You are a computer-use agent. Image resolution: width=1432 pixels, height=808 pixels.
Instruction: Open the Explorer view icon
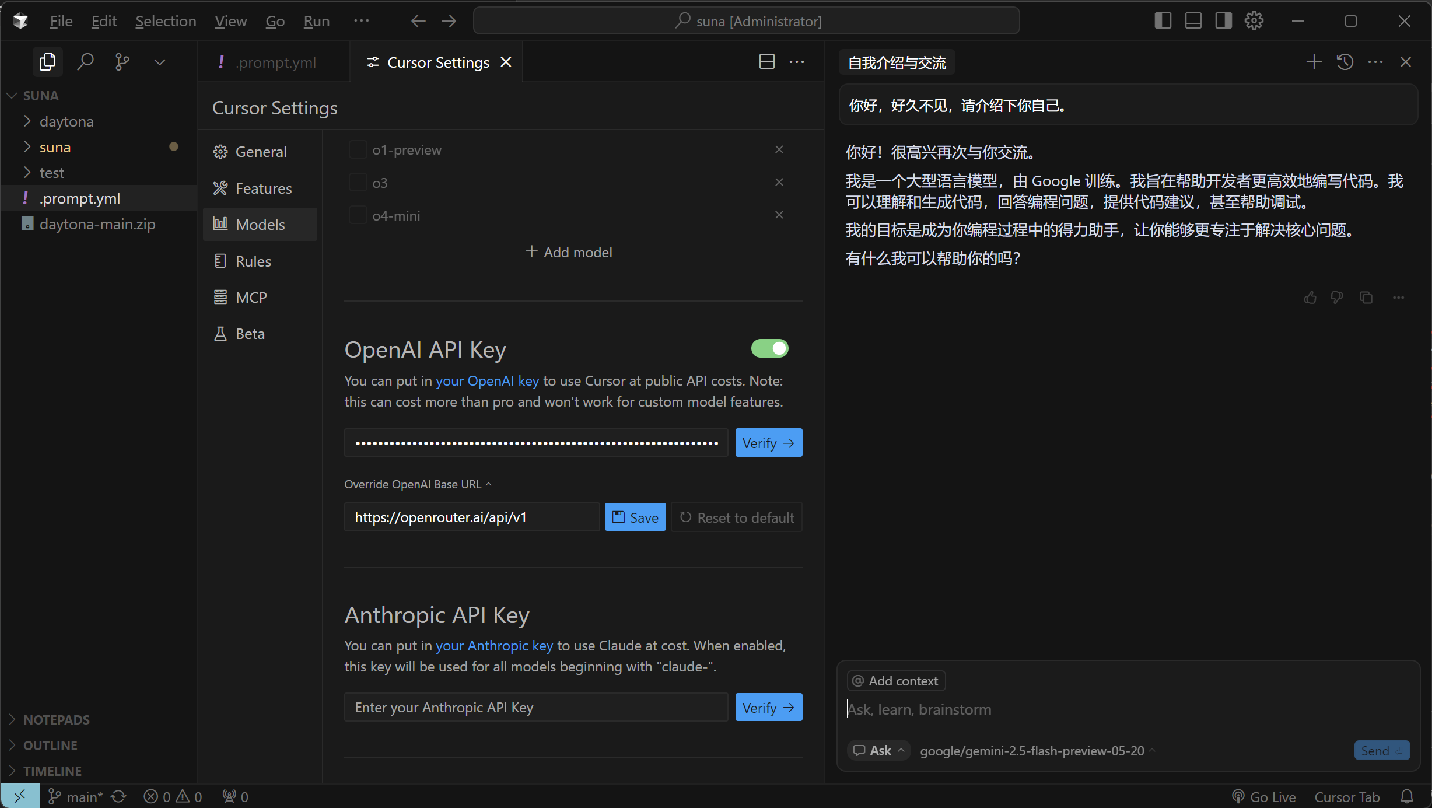click(x=47, y=61)
